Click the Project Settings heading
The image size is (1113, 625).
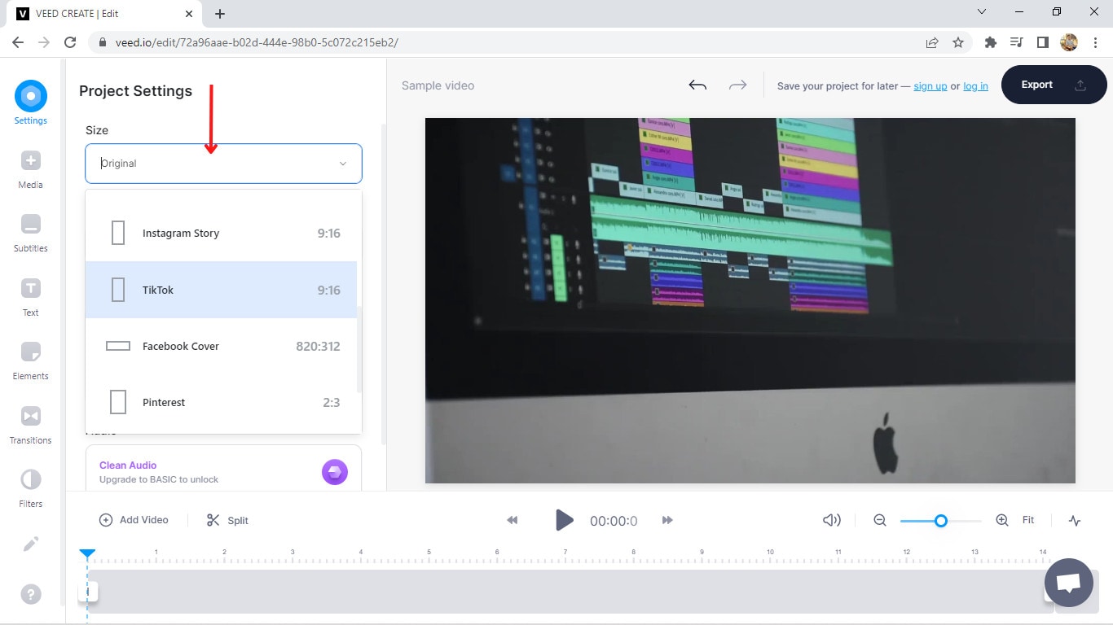point(135,91)
